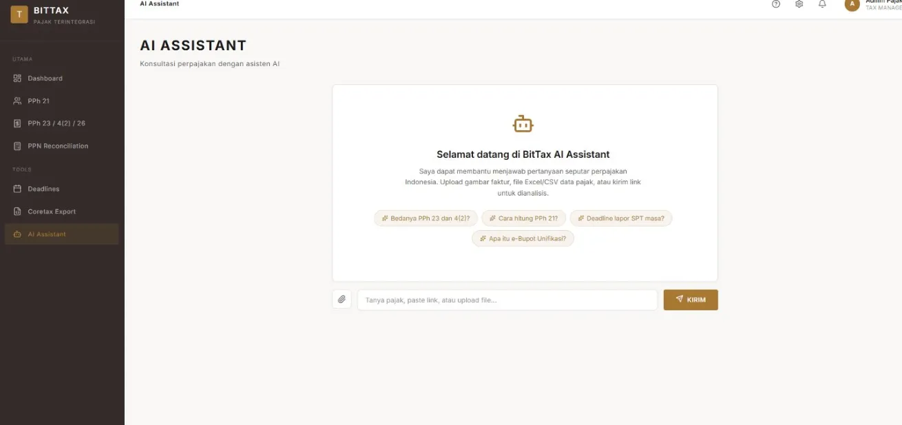The width and height of the screenshot is (902, 425).
Task: Click the "UTAMA" section label in sidebar
Action: click(x=22, y=59)
